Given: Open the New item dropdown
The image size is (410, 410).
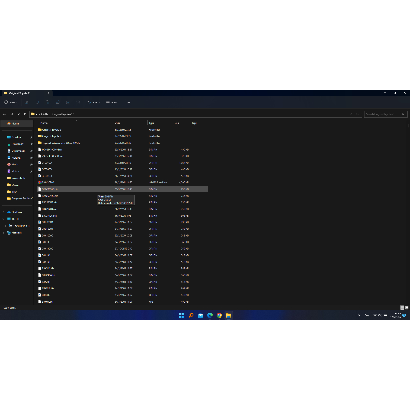Looking at the screenshot, I should click(11, 102).
